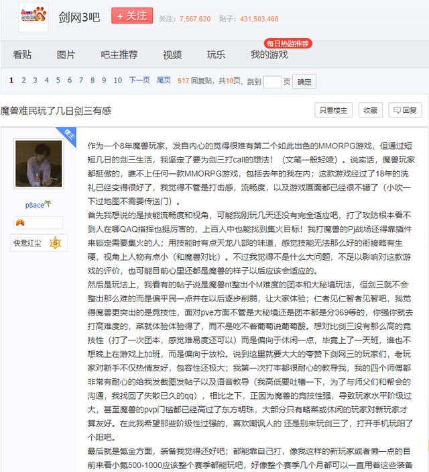This screenshot has height=472, width=429.
Task: Click the follower count 7,567,620
Action: pos(195,19)
